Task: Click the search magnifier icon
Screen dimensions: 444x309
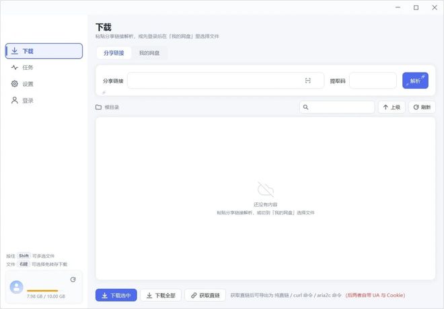Action: pyautogui.click(x=306, y=107)
